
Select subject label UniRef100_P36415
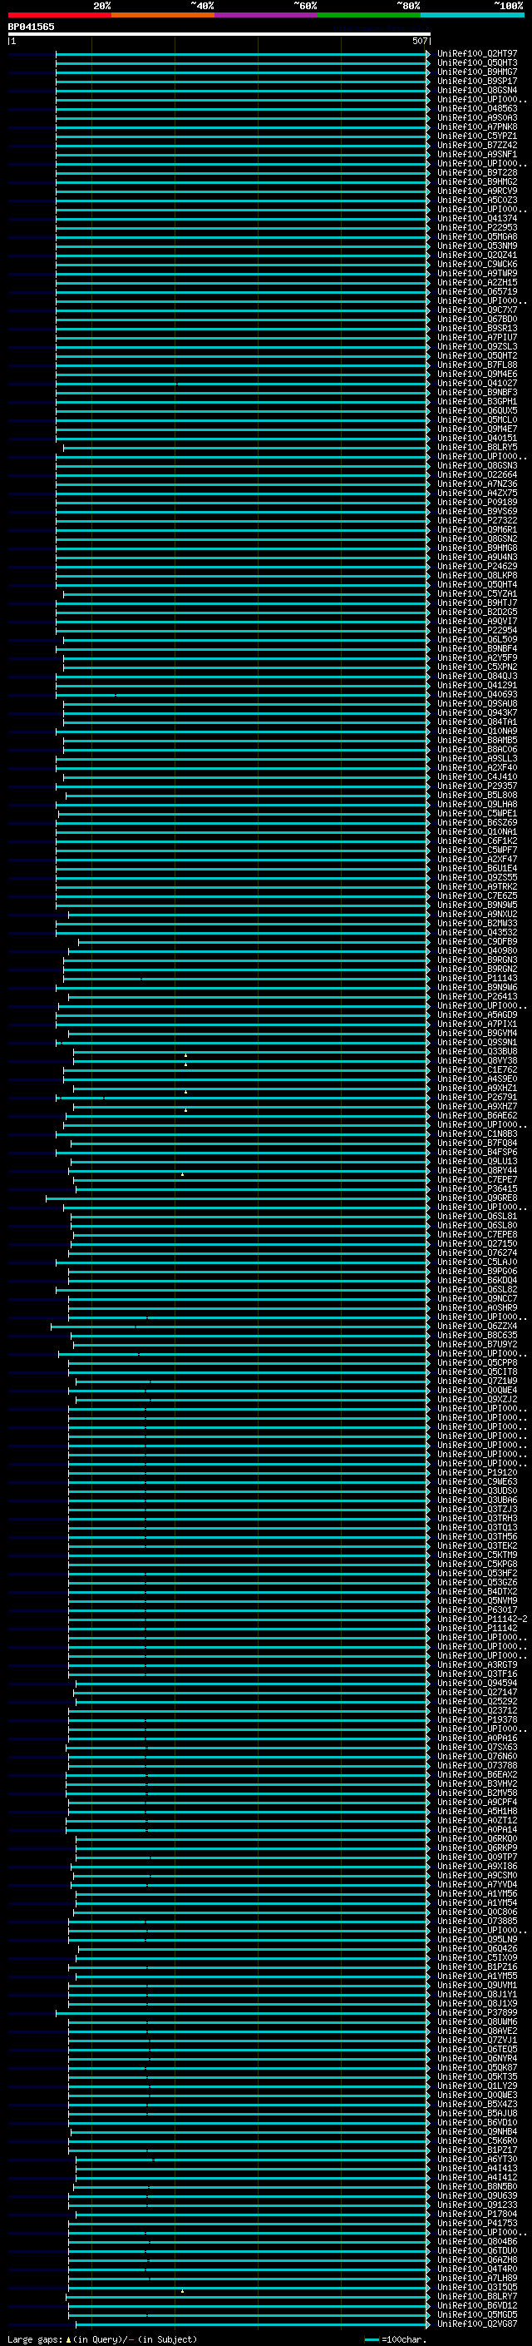click(x=477, y=1189)
